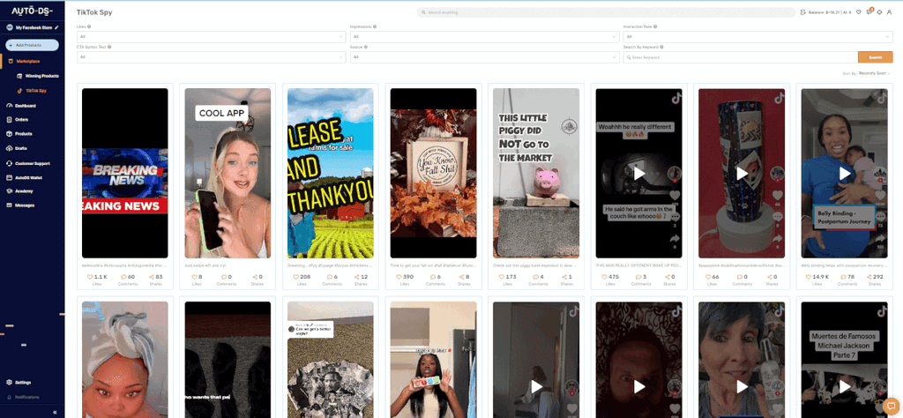Click the My Facebook Store selector
The width and height of the screenshot is (903, 418).
[34, 27]
